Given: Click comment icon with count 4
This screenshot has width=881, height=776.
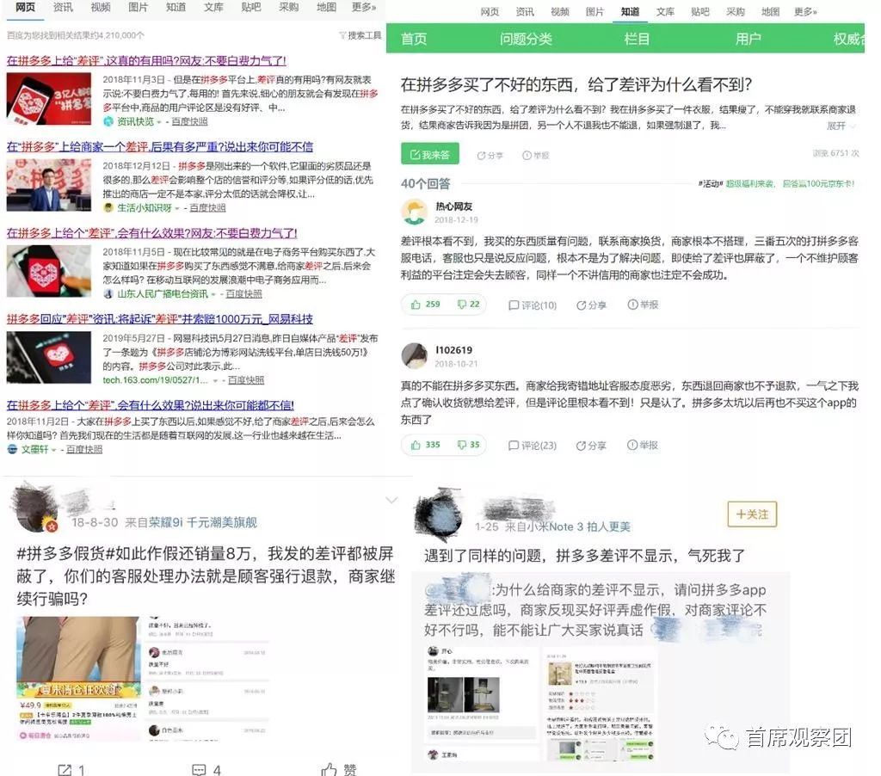Looking at the screenshot, I should [206, 770].
